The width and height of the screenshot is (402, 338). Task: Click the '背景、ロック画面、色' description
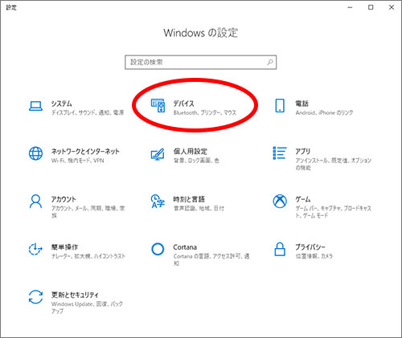click(x=196, y=161)
